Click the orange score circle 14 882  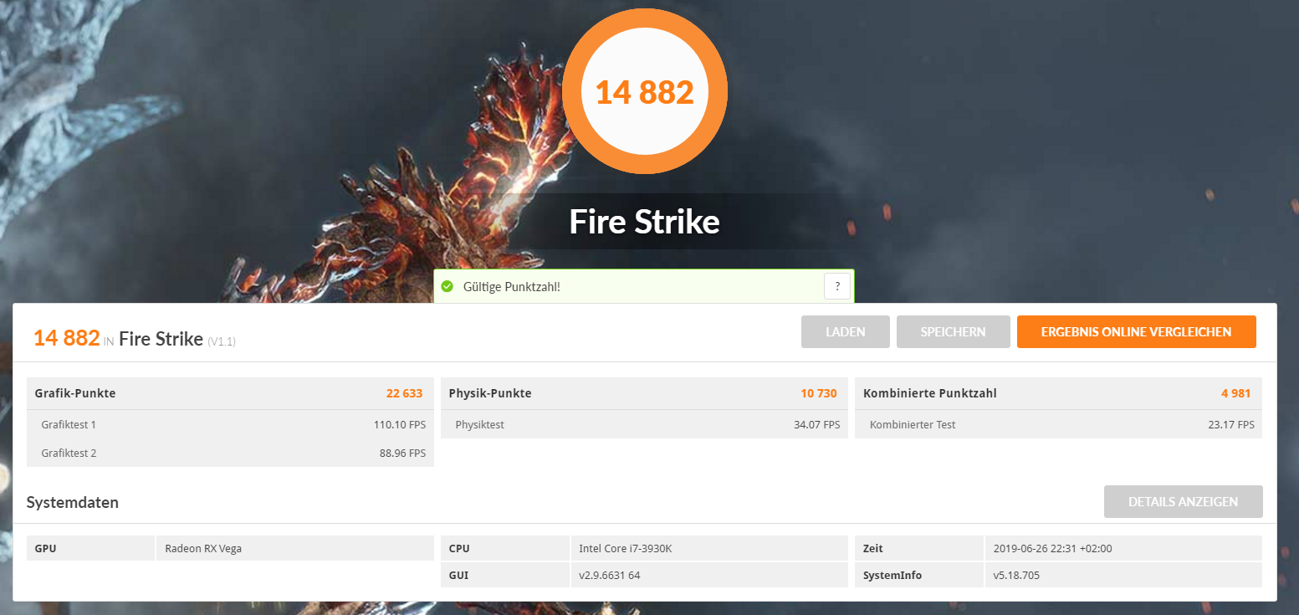(645, 92)
